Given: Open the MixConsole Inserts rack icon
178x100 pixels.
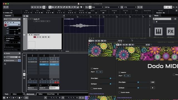Looking at the screenshot, I should (24, 74).
